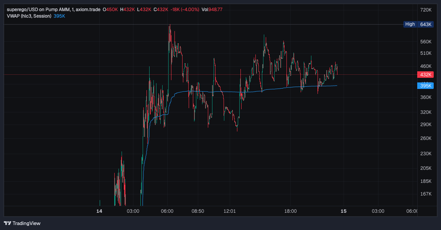Click the "18:00" time axis label

tap(291, 211)
